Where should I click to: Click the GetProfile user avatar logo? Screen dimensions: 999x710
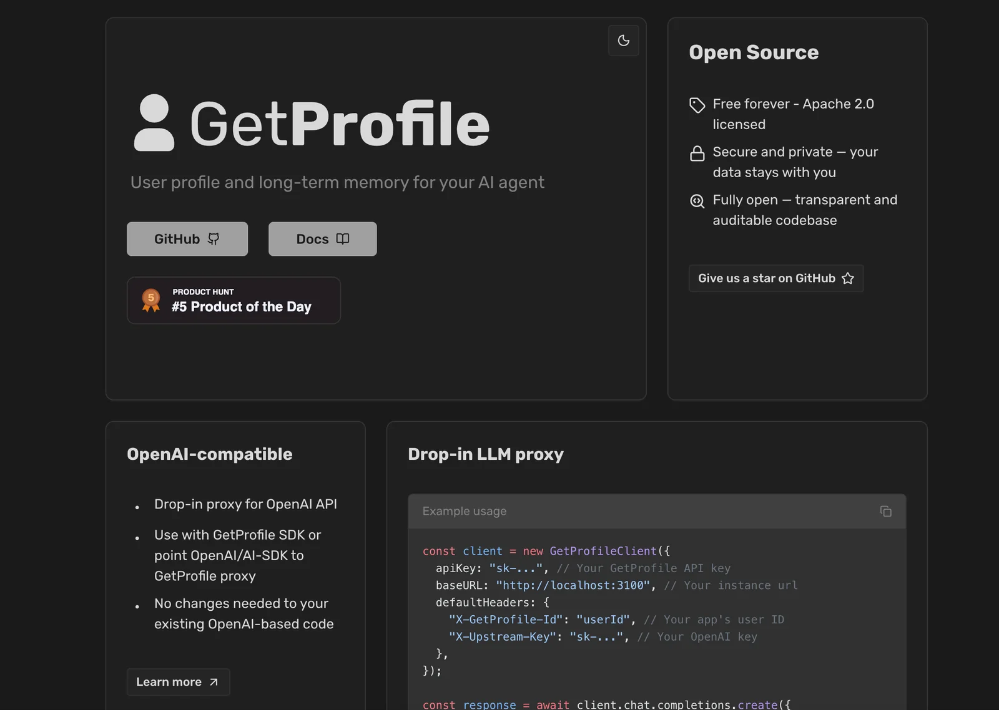(154, 123)
